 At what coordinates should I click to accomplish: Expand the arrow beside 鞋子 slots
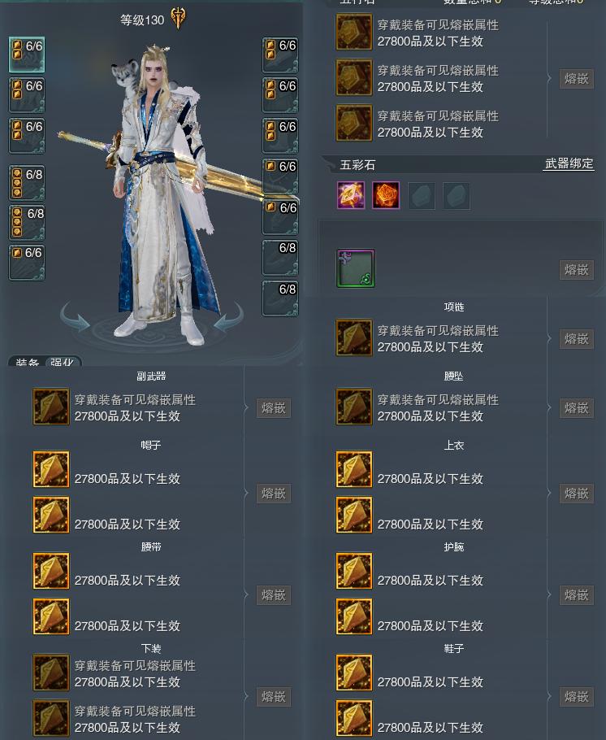pos(549,697)
